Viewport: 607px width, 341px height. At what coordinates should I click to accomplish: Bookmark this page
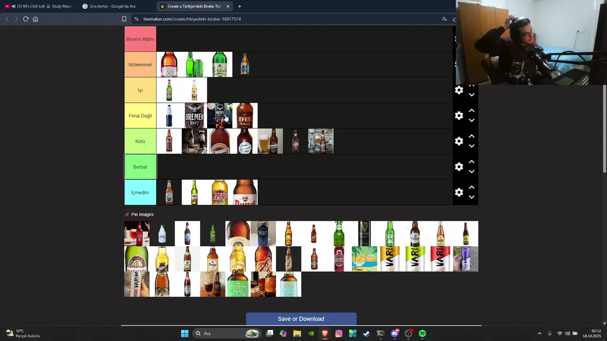(x=124, y=19)
